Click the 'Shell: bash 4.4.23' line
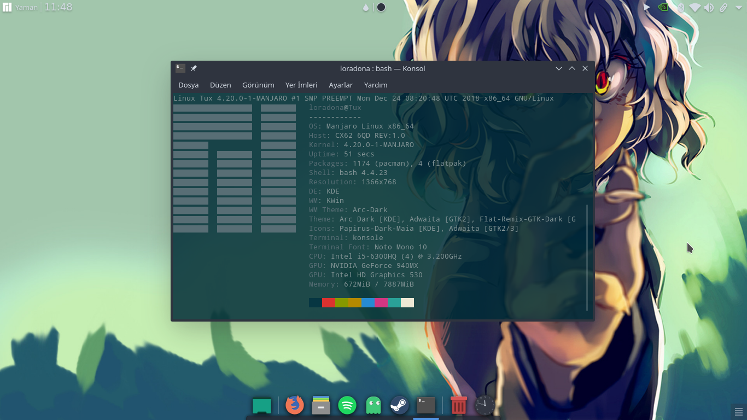This screenshot has height=420, width=747. (348, 173)
